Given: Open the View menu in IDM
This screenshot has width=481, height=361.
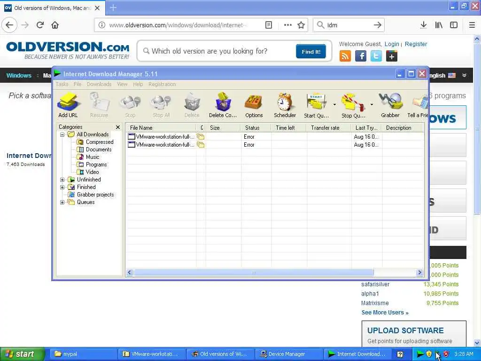Looking at the screenshot, I should tap(122, 84).
